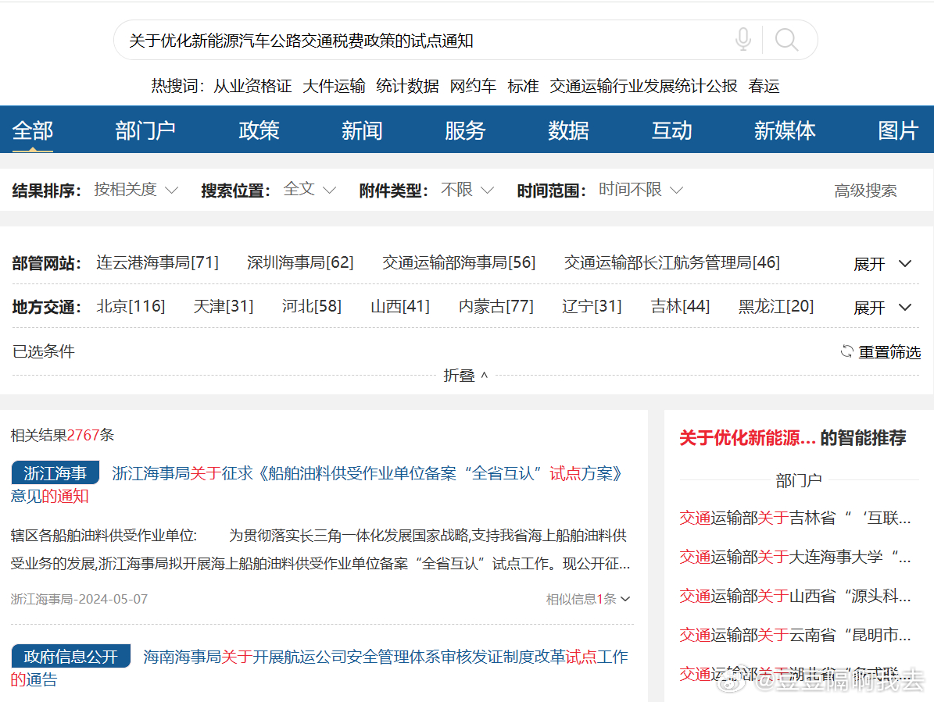This screenshot has width=934, height=702.
Task: Switch to the 新闻 tab
Action: (x=362, y=130)
